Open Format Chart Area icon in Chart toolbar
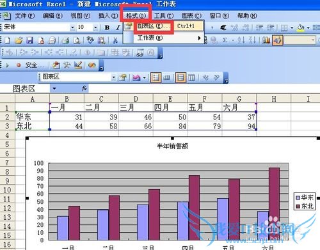The image size is (320, 250). [123, 77]
